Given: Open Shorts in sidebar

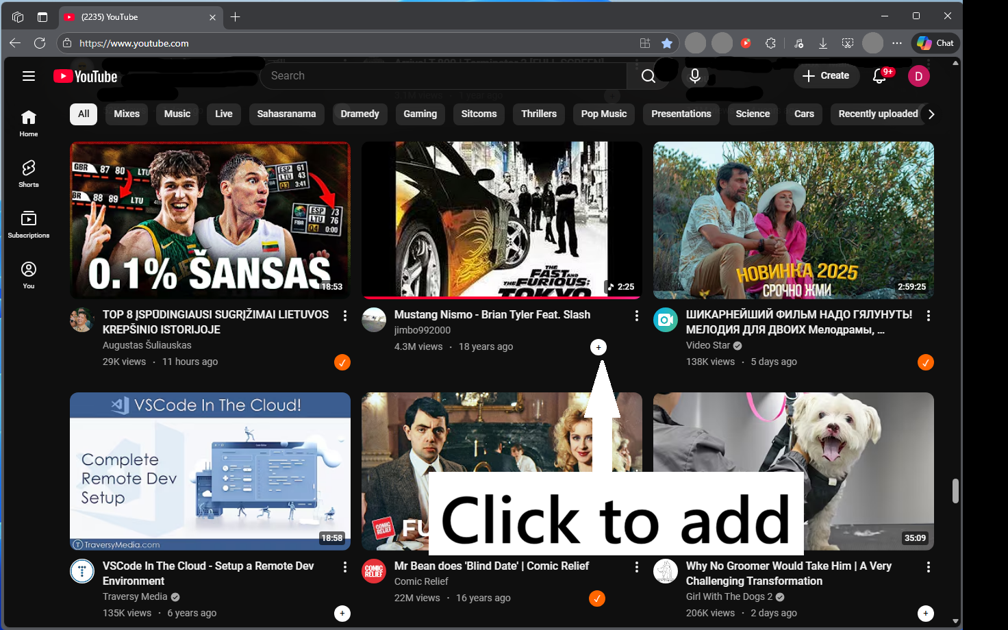Looking at the screenshot, I should click(29, 174).
